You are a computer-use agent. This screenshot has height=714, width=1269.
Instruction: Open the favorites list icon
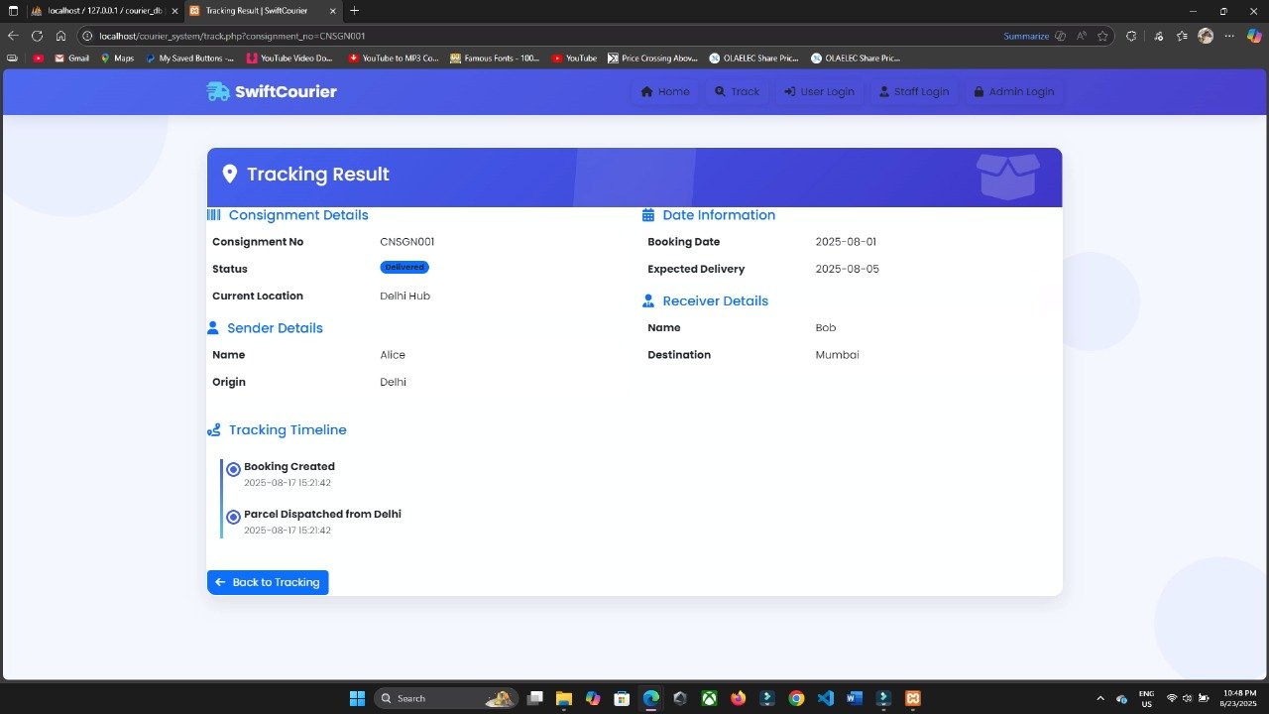1182,36
